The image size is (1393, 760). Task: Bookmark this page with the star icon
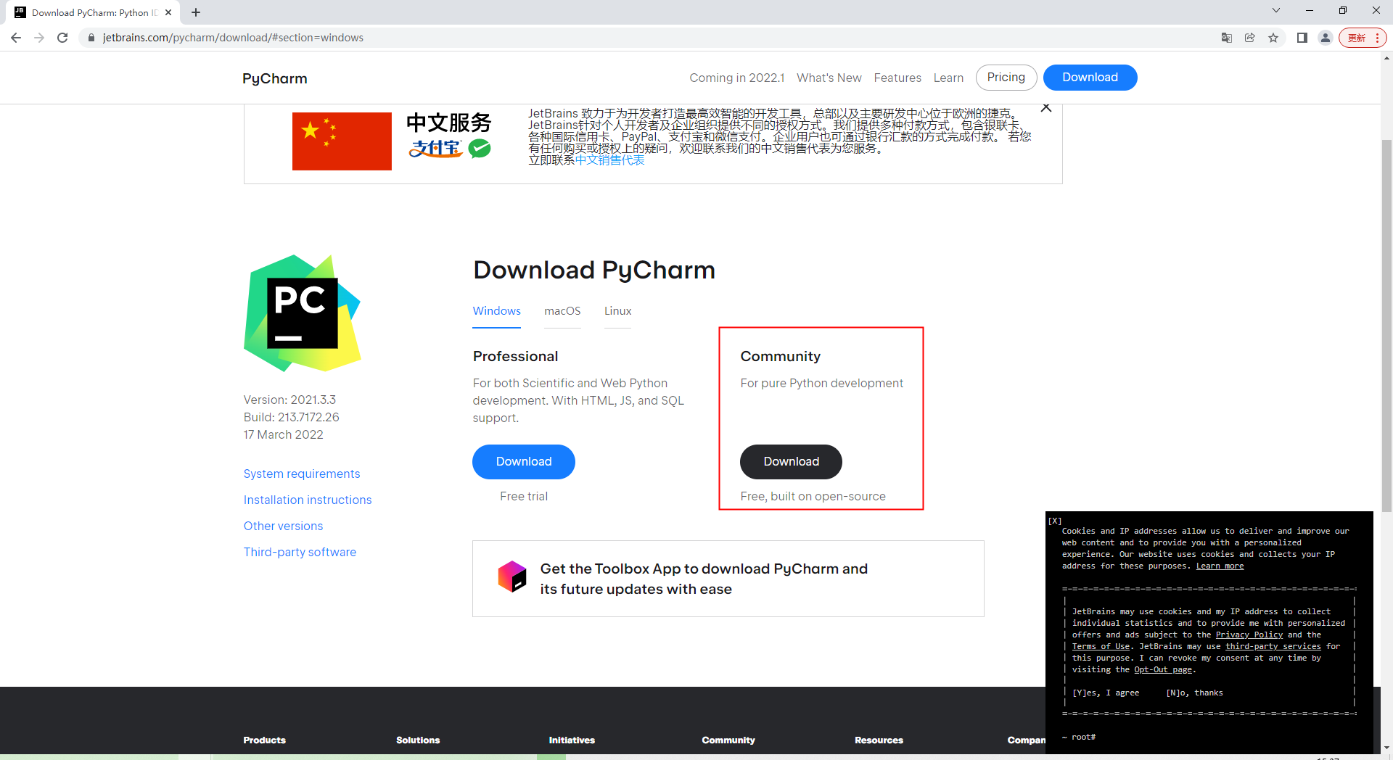click(x=1274, y=37)
